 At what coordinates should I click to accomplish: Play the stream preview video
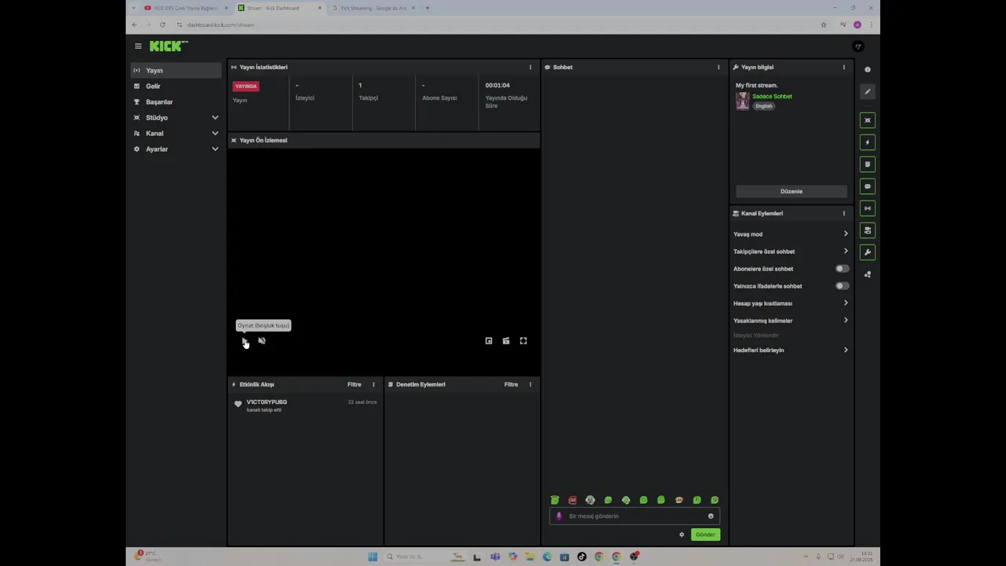click(x=244, y=341)
